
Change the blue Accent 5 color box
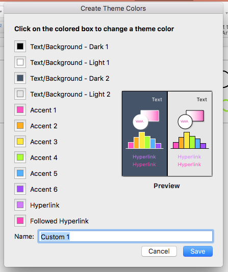coord(20,173)
